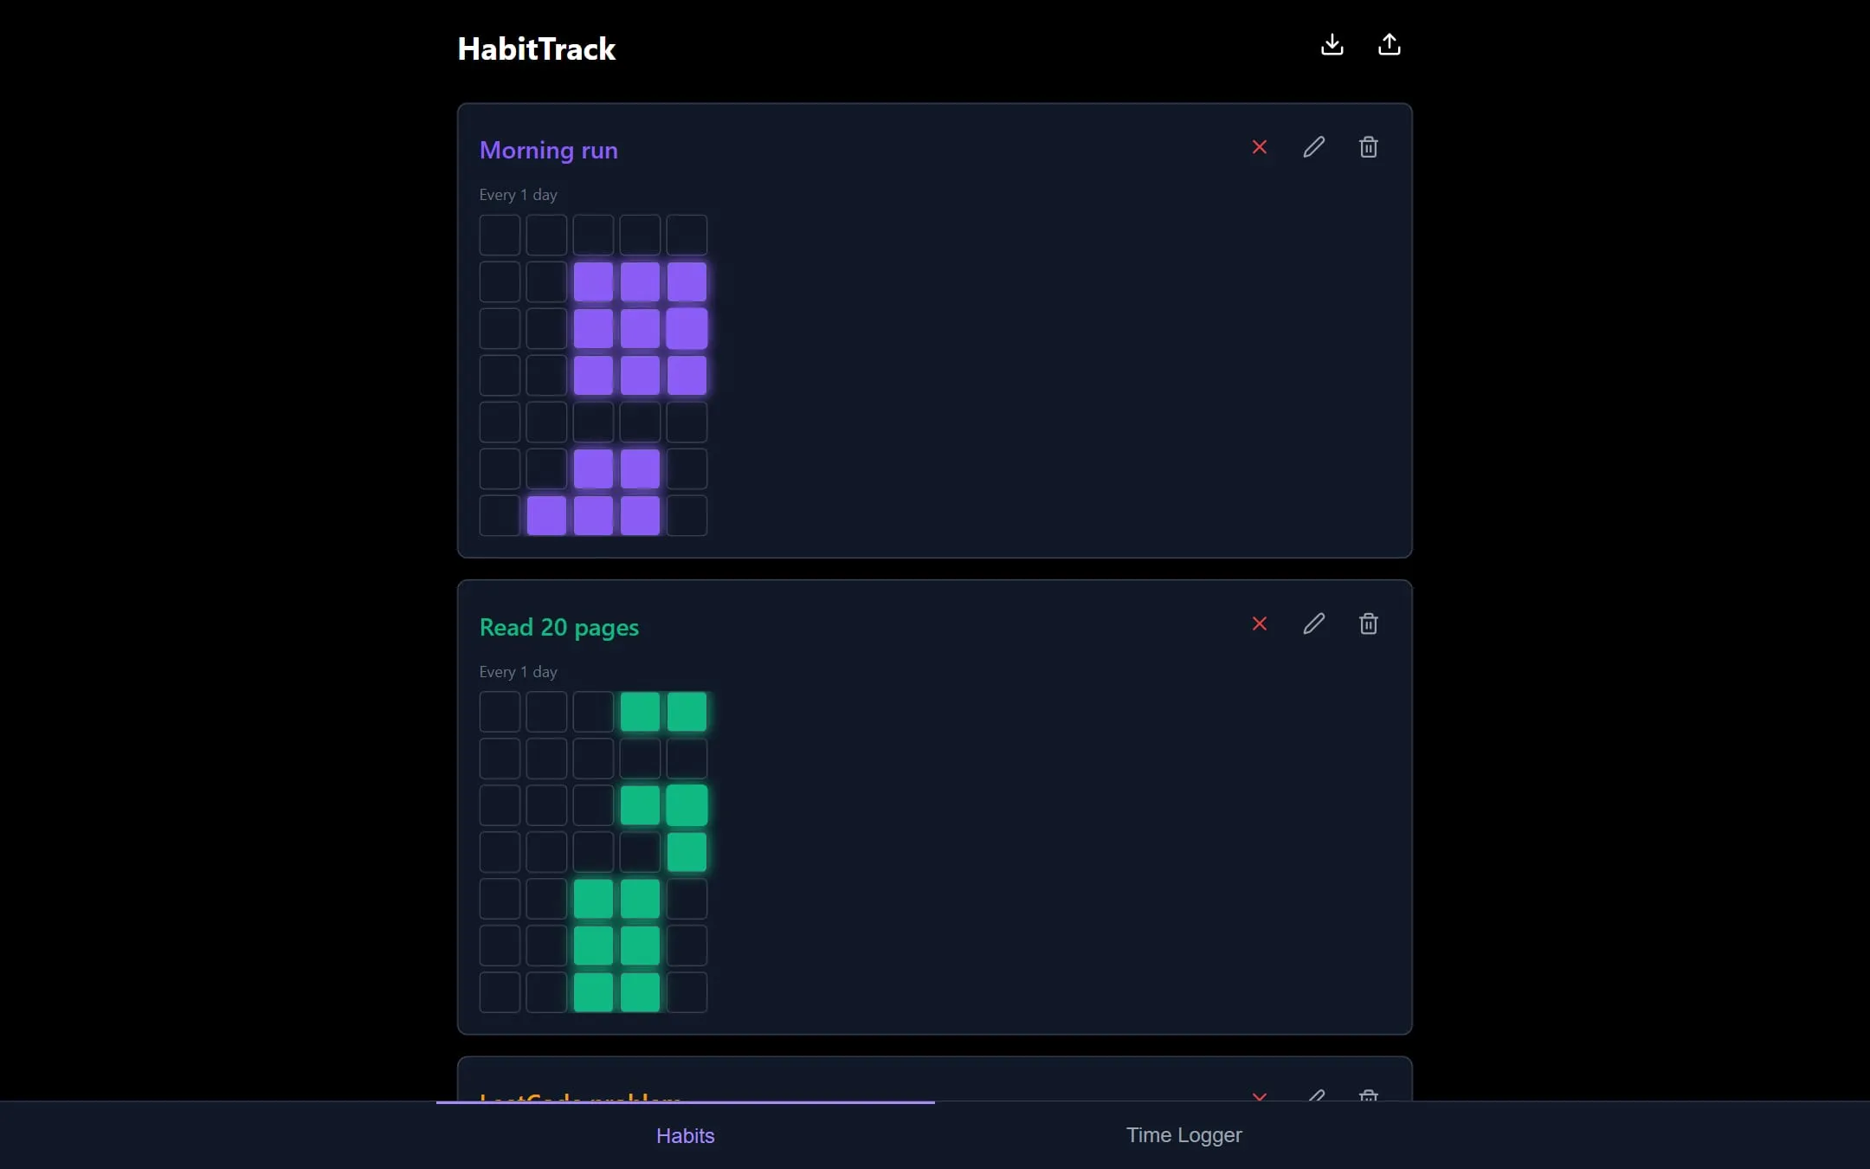Toggle the lone green cell in Read 20 pages fourth row
This screenshot has width=1870, height=1169.
pos(687,852)
